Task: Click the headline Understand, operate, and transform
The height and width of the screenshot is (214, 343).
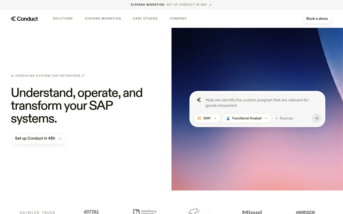Action: [77, 105]
